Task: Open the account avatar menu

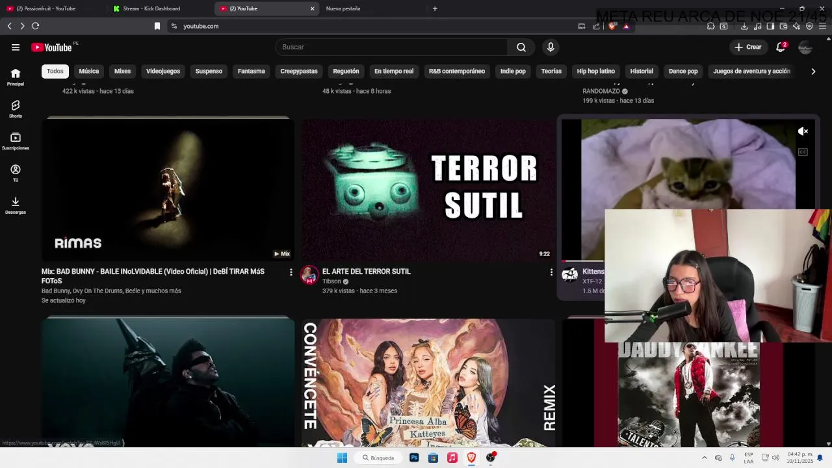Action: [805, 47]
